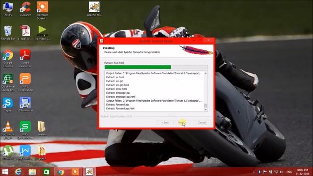Open the This PC desktop icon
The height and width of the screenshot is (176, 313).
[x=8, y=9]
